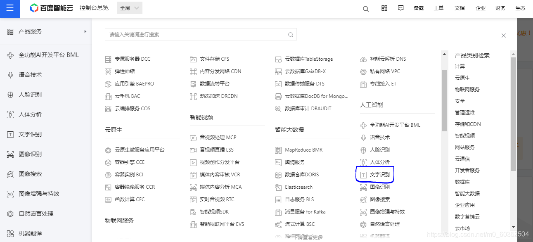Close the product panel with X
The height and width of the screenshot is (242, 533).
pos(504,36)
